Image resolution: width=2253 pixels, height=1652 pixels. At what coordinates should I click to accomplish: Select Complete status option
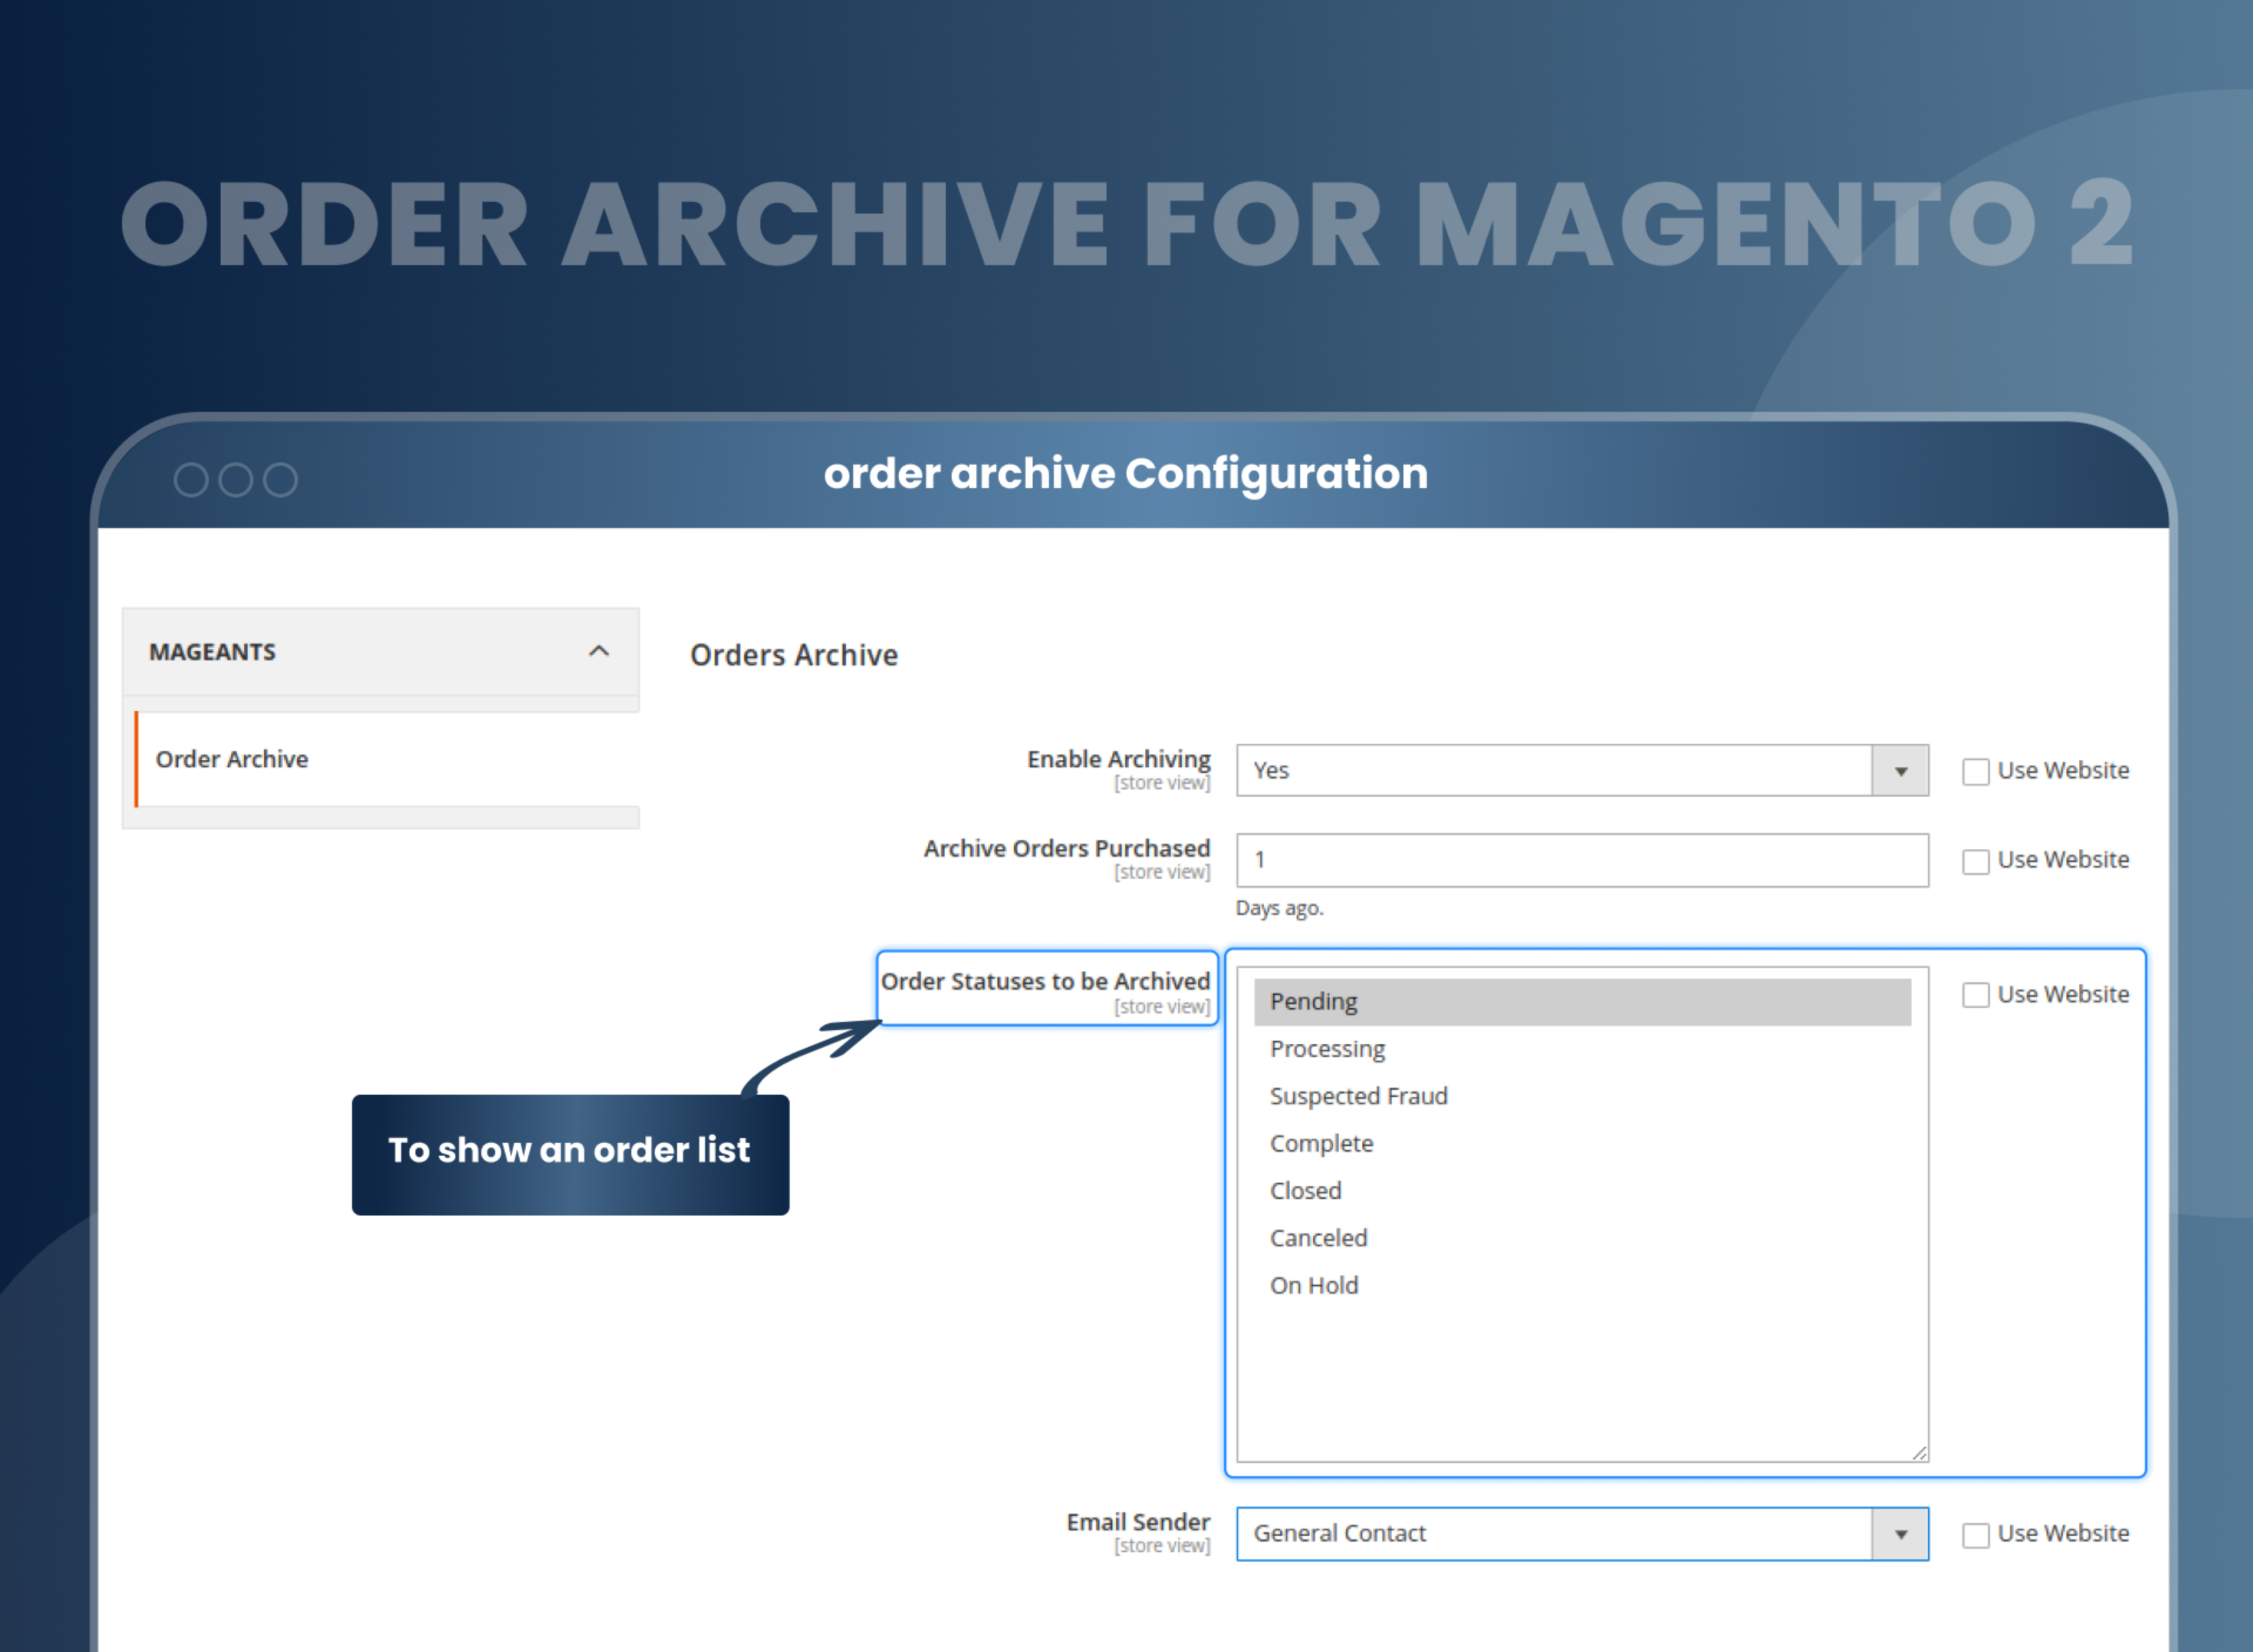tap(1582, 1143)
